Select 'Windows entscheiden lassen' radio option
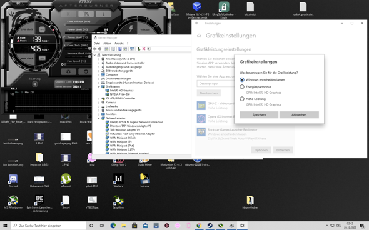Image resolution: width=369 pixels, height=230 pixels. [x=242, y=80]
